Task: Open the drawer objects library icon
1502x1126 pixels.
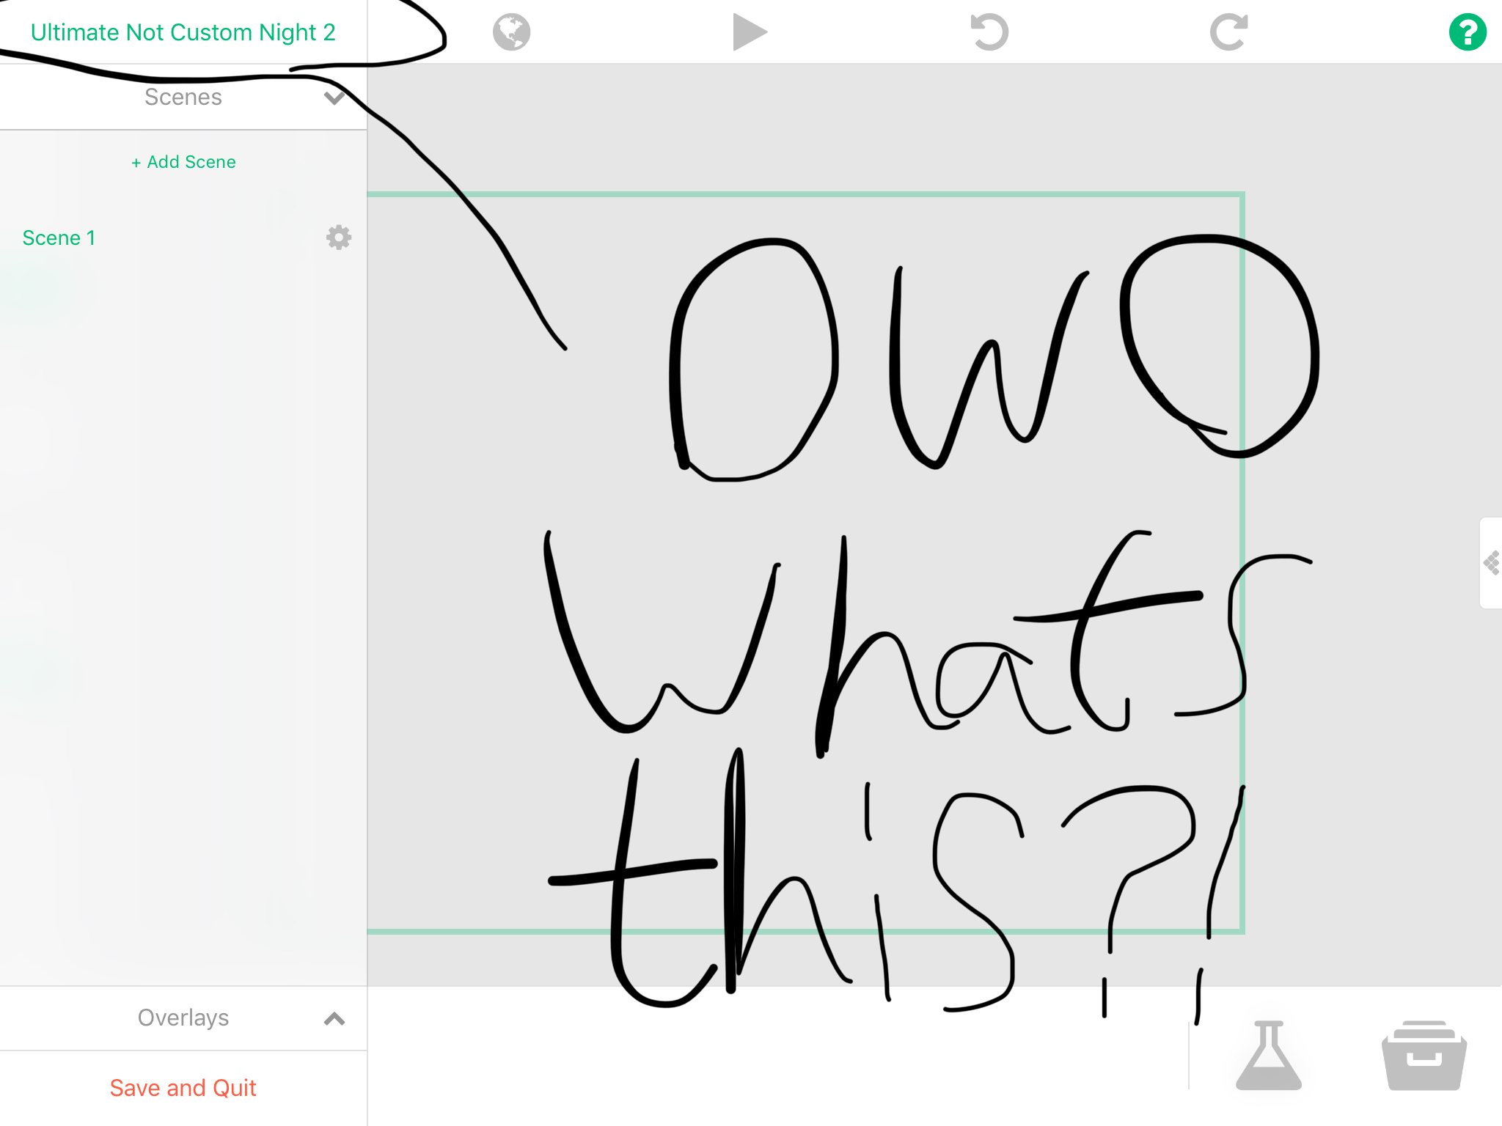Action: click(x=1423, y=1056)
